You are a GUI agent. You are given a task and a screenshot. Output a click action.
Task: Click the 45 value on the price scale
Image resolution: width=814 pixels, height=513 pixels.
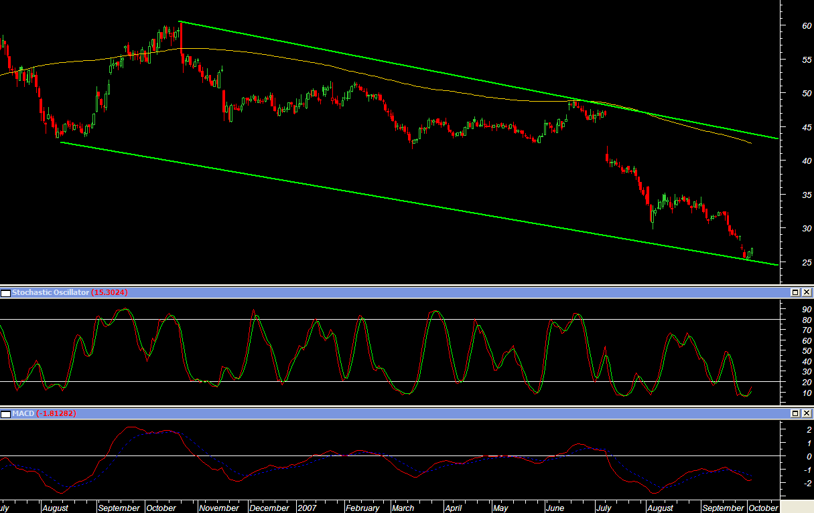[x=807, y=127]
